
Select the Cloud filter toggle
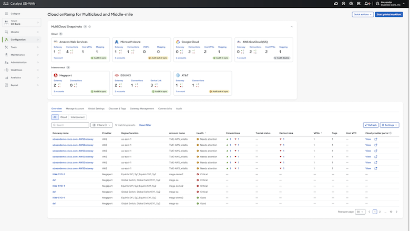(x=64, y=117)
